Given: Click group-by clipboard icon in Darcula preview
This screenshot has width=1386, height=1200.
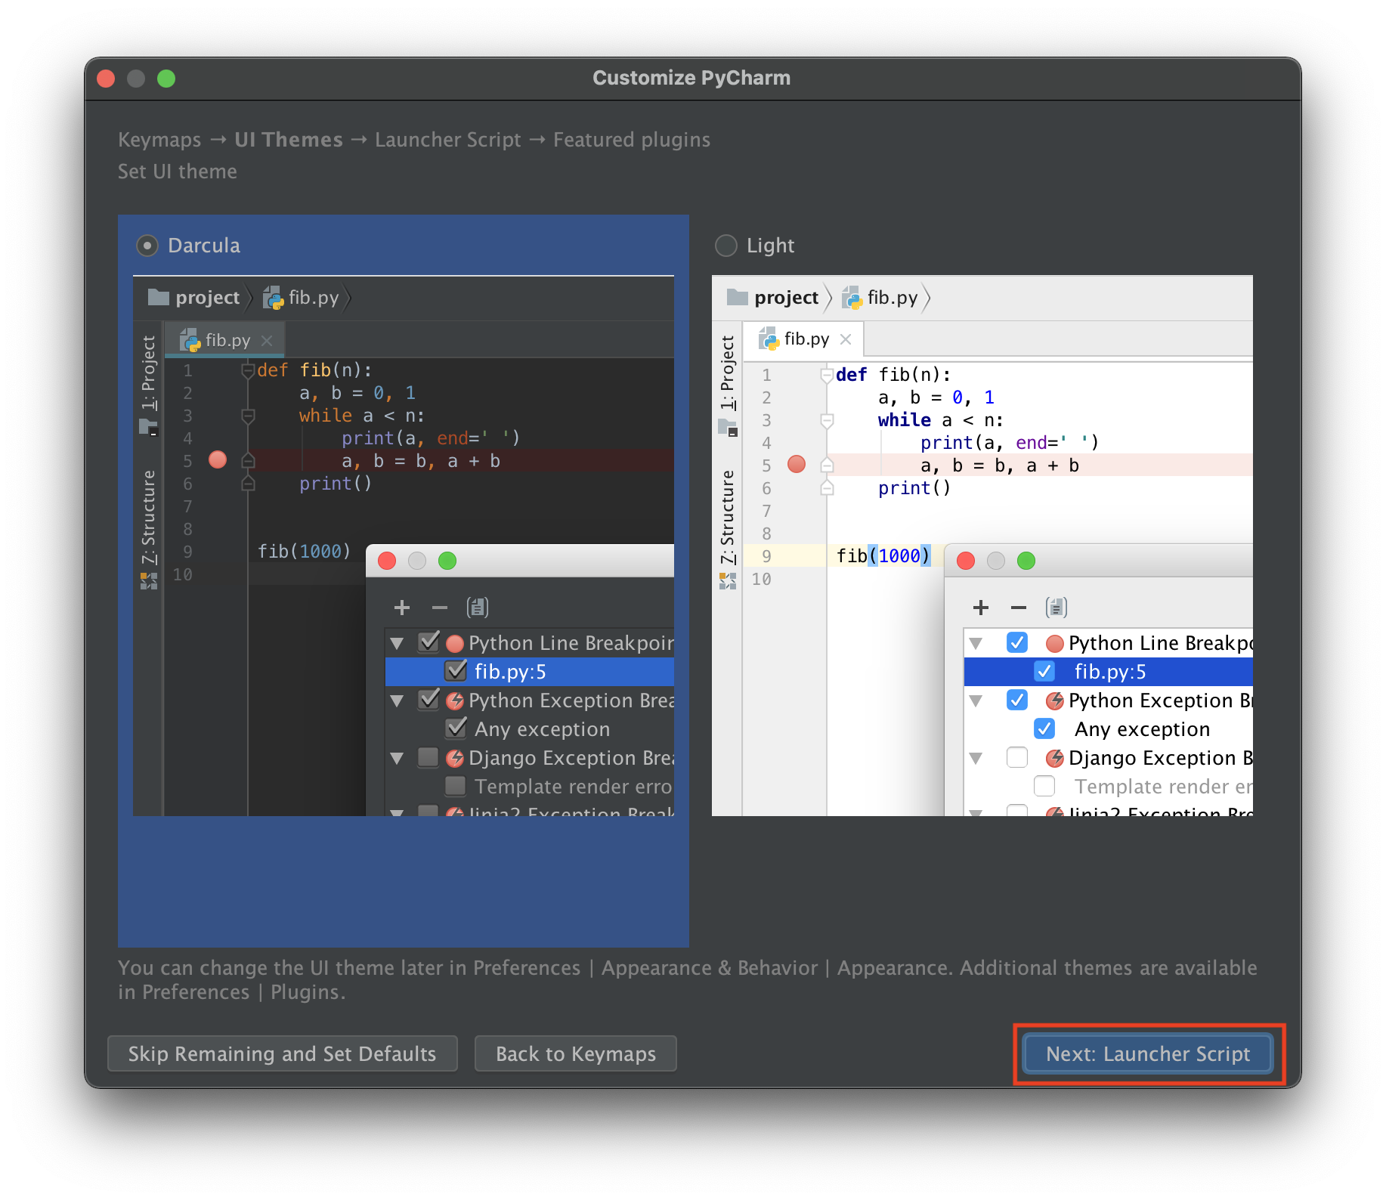Looking at the screenshot, I should [x=478, y=608].
